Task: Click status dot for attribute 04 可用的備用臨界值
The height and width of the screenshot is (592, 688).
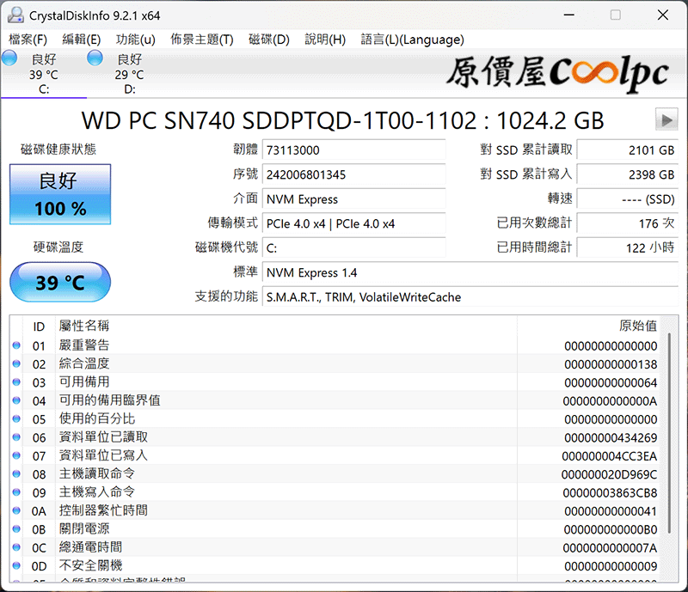Action: point(16,400)
